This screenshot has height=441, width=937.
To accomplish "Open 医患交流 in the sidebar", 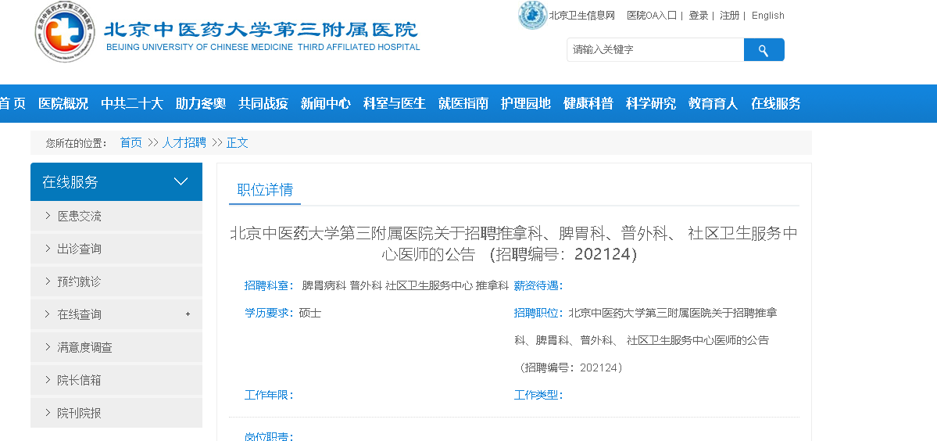I will click(116, 216).
